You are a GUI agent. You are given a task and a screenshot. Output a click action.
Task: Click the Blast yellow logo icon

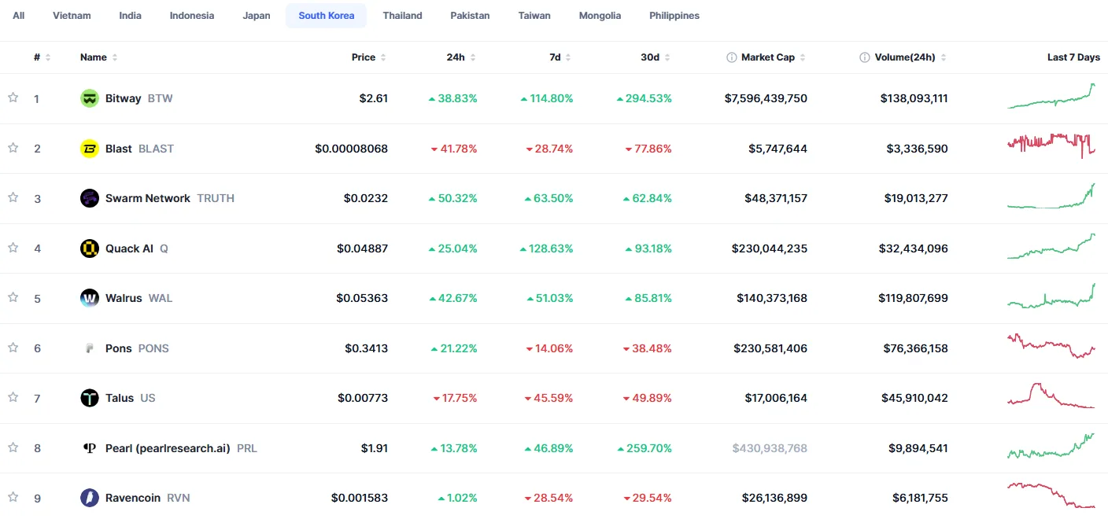click(90, 149)
